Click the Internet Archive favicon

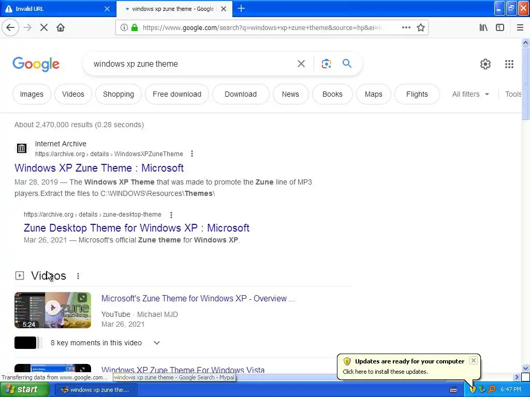[x=22, y=148]
